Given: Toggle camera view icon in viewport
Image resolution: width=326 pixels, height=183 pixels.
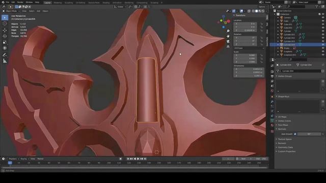Looking at the screenshot, I should 228,41.
